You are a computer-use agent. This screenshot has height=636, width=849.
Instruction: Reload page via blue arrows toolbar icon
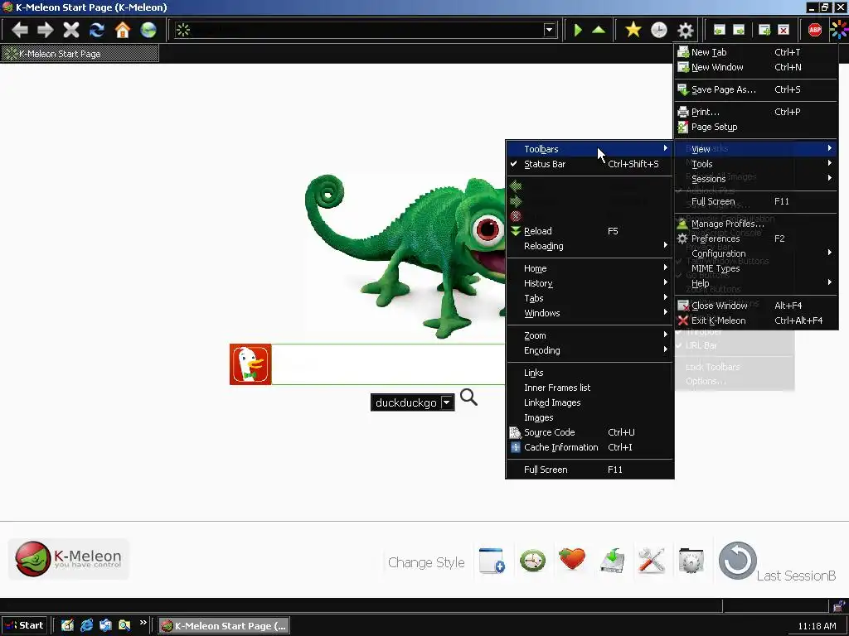point(97,30)
